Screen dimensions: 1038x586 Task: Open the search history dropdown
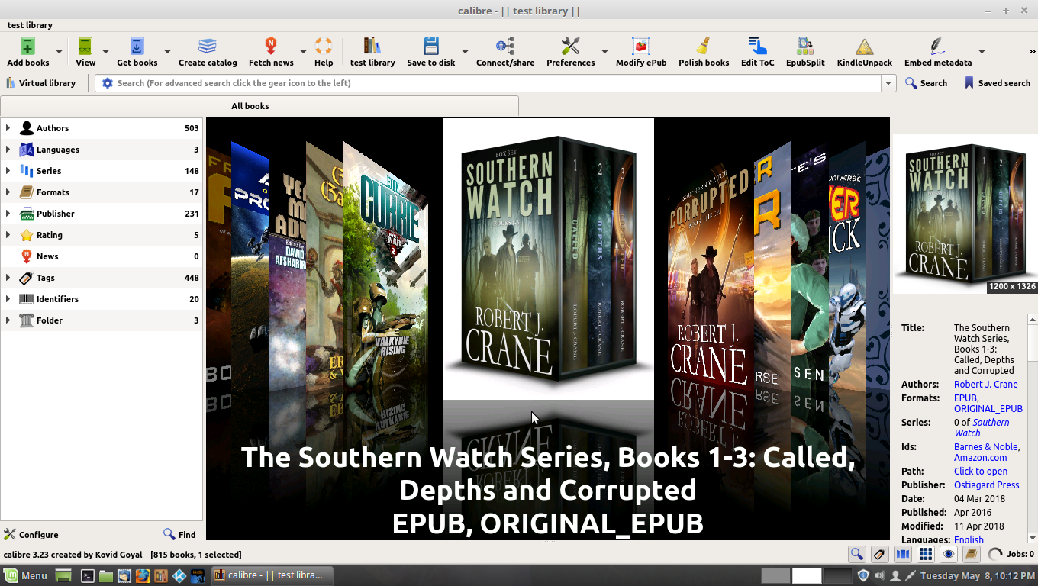888,83
